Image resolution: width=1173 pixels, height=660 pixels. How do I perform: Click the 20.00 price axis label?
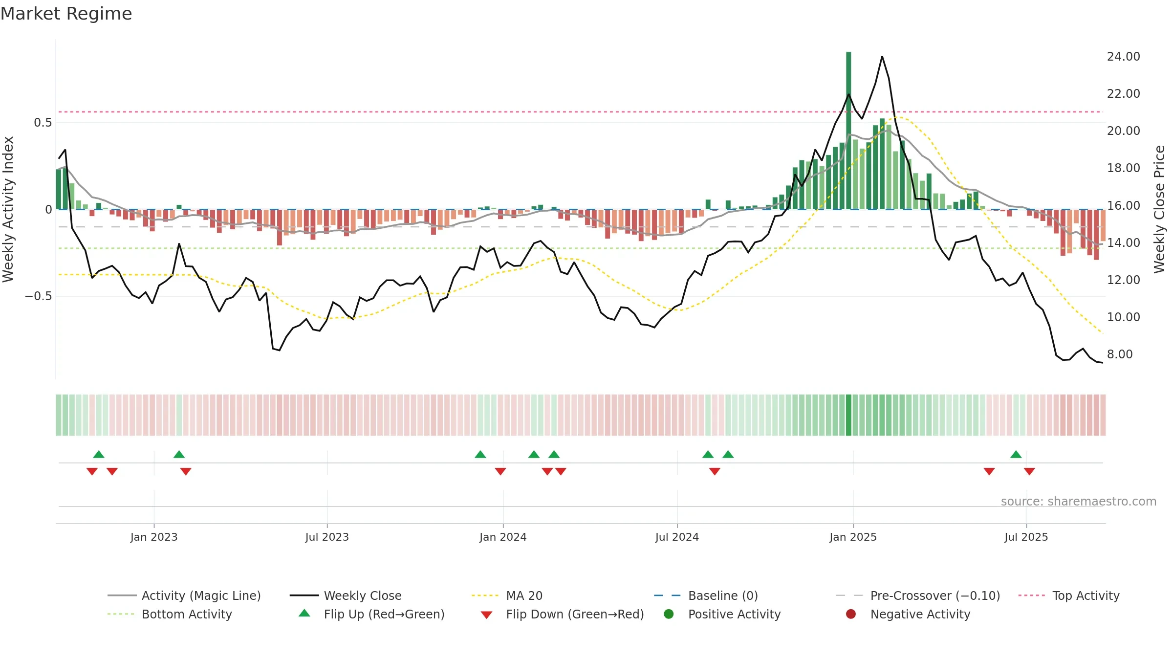[x=1124, y=131]
